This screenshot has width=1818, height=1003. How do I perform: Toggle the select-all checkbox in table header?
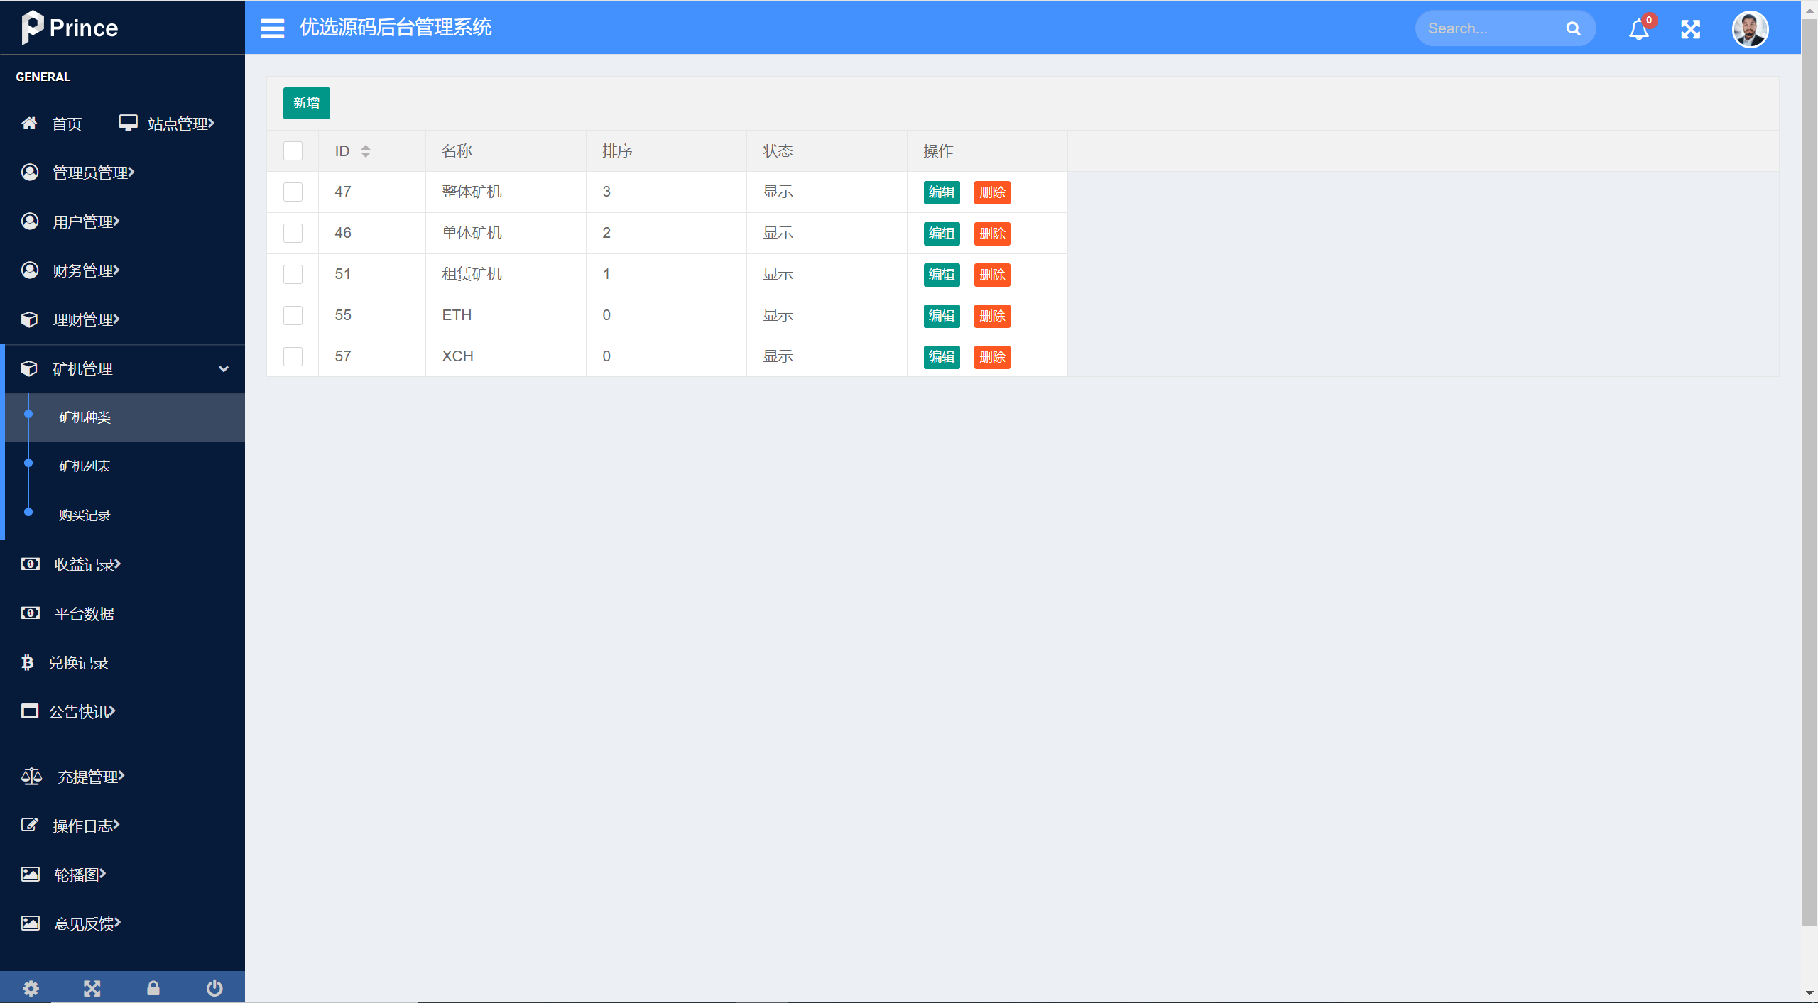pyautogui.click(x=293, y=150)
